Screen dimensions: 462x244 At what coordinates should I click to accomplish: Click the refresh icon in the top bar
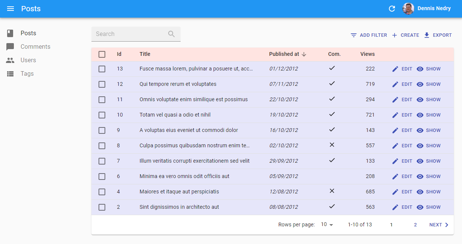coord(392,9)
